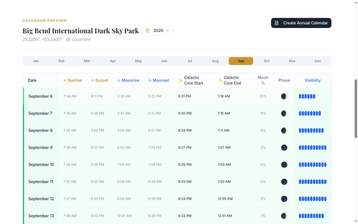
Task: Click the Create Annual Calendar button
Action: [301, 23]
